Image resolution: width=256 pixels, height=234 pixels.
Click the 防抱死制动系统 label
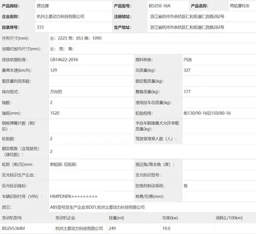tap(150, 186)
